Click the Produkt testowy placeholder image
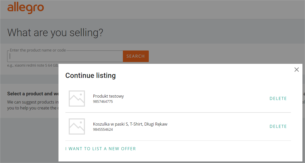Image resolution: width=305 pixels, height=163 pixels. tap(77, 98)
